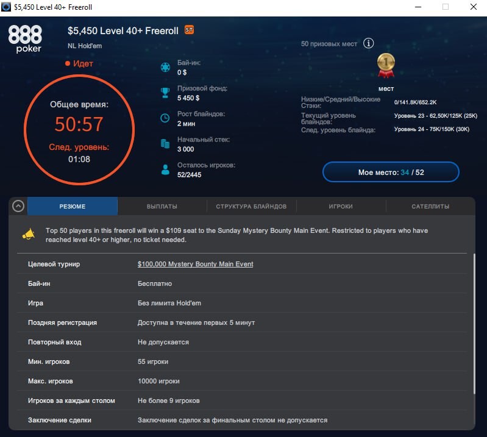487x437 pixels.
Task: Click the chip stack starting stack icon
Action: click(x=165, y=144)
